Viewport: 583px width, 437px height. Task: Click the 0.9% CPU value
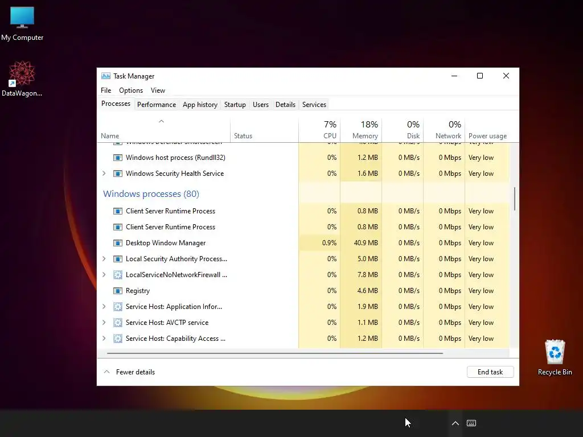[x=329, y=243]
